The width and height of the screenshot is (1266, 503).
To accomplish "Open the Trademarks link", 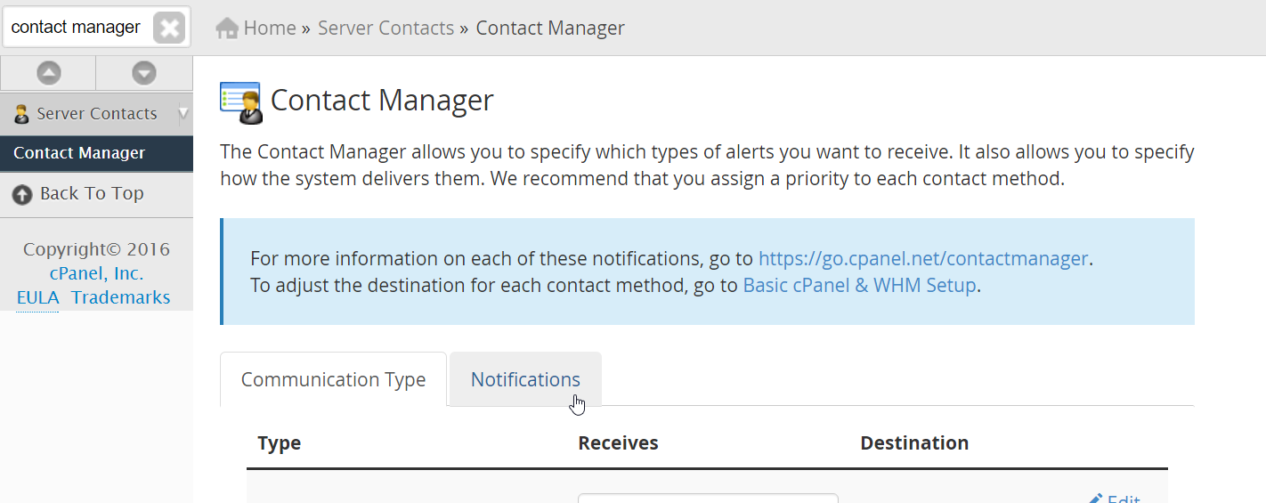I will [121, 298].
